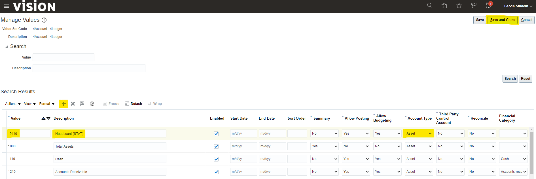Collapse the Search section
This screenshot has width=536, height=179.
(7, 47)
